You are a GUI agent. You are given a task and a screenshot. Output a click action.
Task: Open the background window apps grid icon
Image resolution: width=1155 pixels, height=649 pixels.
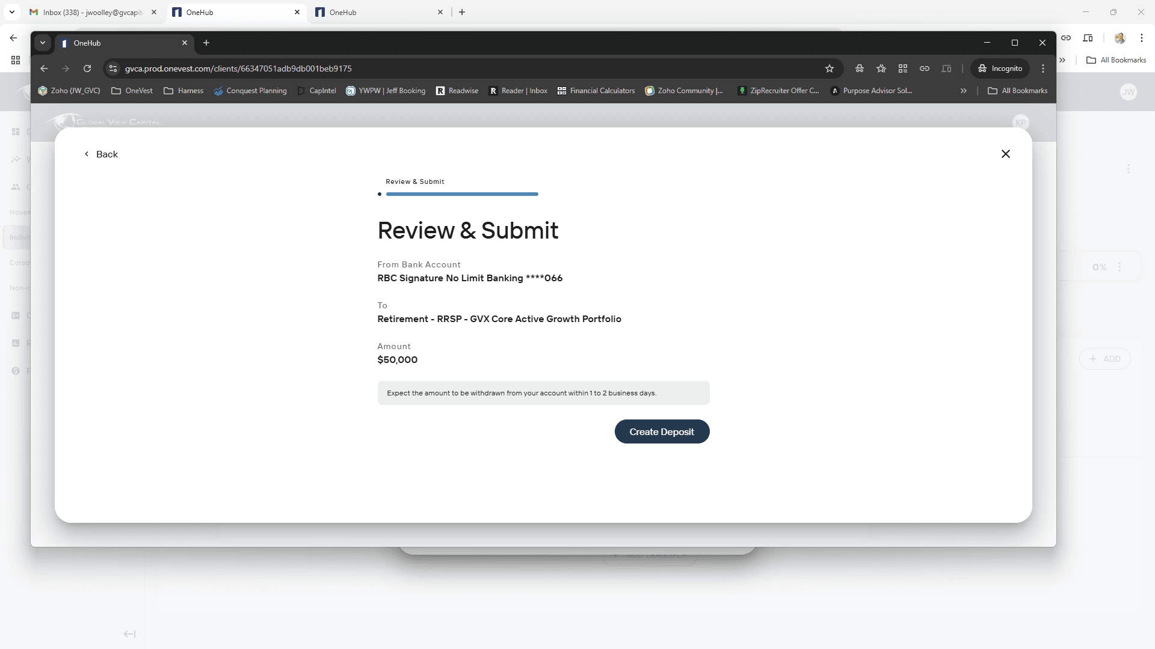[x=16, y=60]
